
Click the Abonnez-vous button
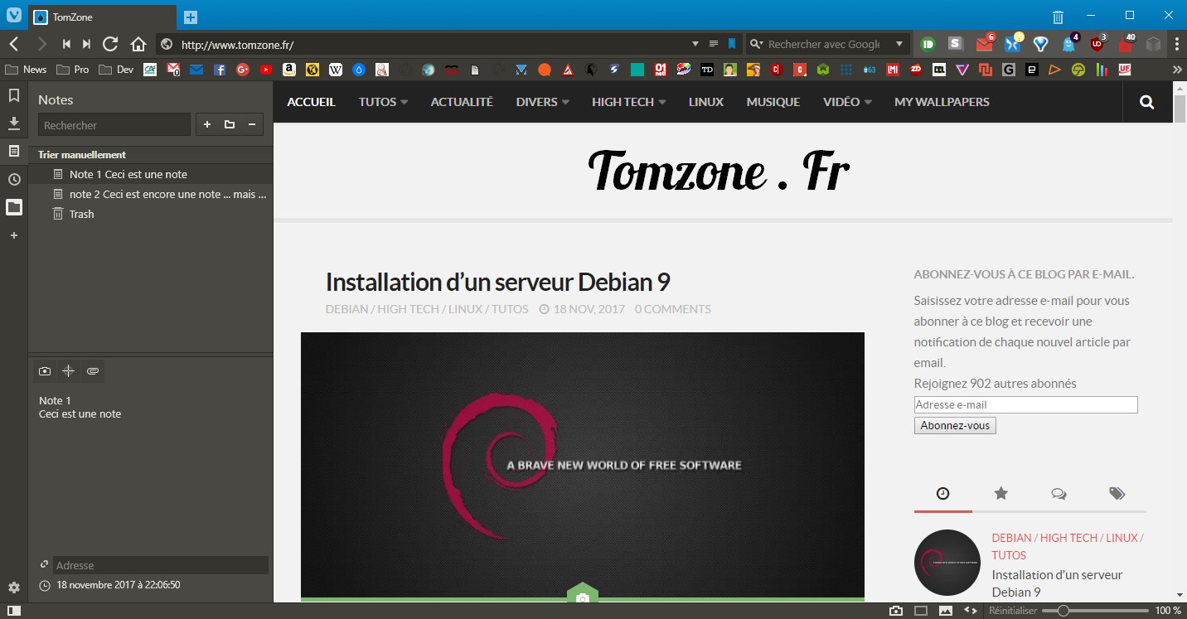pyautogui.click(x=955, y=425)
